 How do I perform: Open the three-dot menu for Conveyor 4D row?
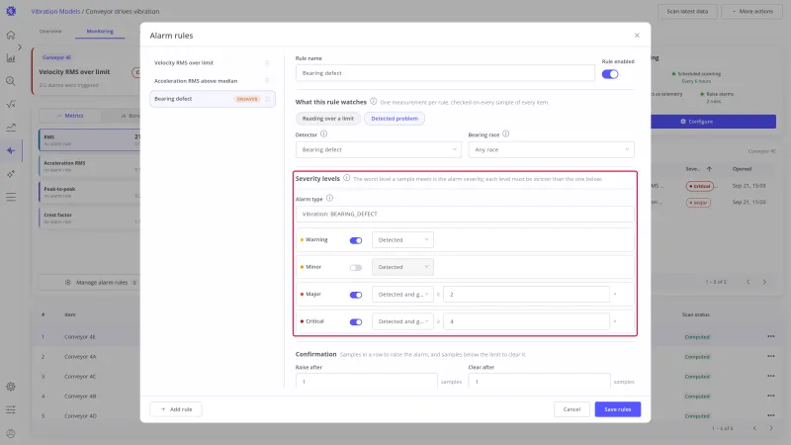[x=771, y=415]
